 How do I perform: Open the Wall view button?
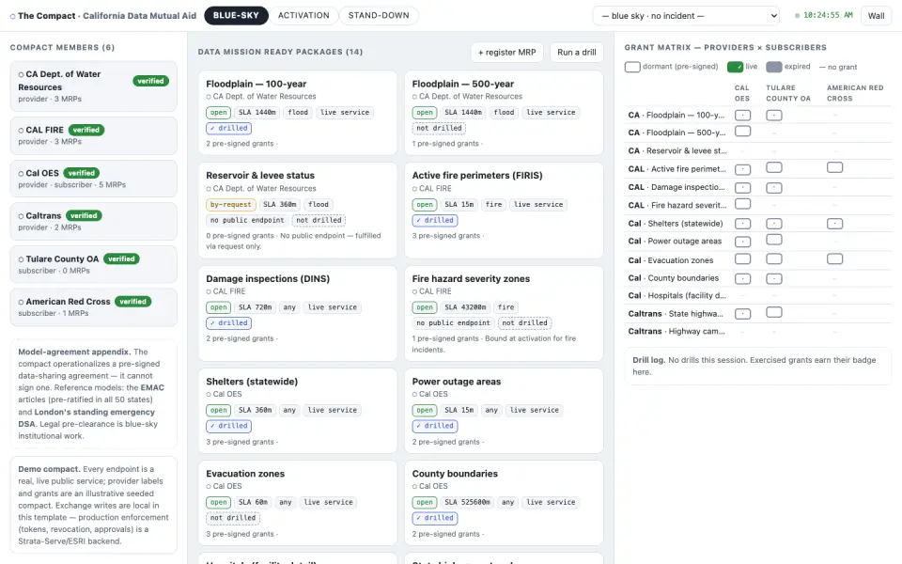pos(876,16)
